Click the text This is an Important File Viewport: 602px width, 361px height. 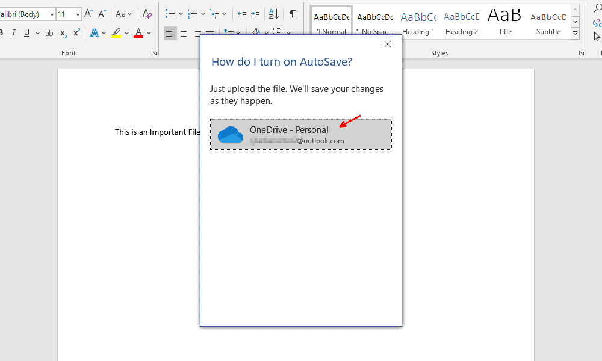tap(158, 132)
